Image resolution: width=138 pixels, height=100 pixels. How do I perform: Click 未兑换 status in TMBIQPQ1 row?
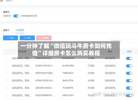[x=91, y=73]
